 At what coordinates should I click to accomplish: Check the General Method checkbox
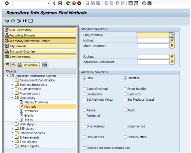(84, 89)
